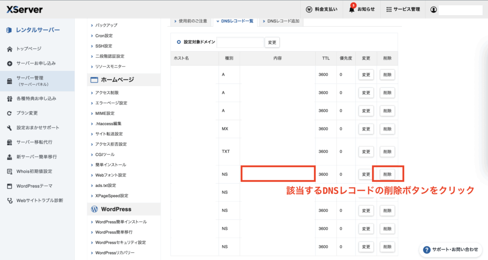This screenshot has width=488, height=260.
Task: Open WordPress簡単インストール link
Action: click(x=121, y=222)
